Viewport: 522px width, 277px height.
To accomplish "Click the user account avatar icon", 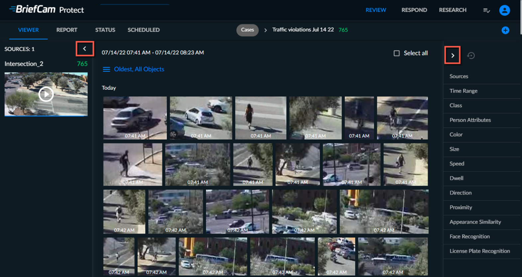I will pyautogui.click(x=504, y=10).
